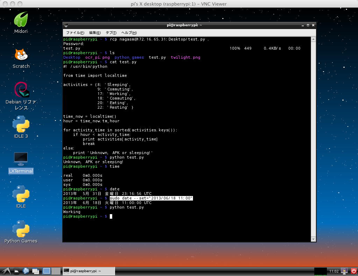This screenshot has height=276, width=358.
Task: Open the terminal window menu in the title bar
Action: click(x=66, y=25)
